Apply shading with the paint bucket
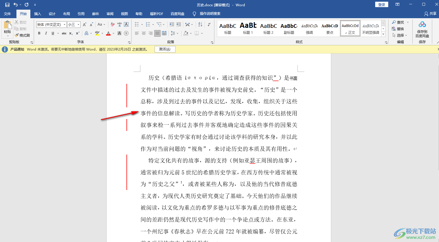The height and width of the screenshot is (242, 439). point(186,34)
